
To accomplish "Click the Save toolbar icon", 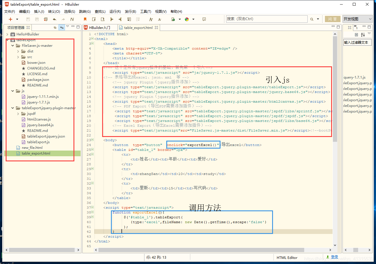I will [x=28, y=19].
